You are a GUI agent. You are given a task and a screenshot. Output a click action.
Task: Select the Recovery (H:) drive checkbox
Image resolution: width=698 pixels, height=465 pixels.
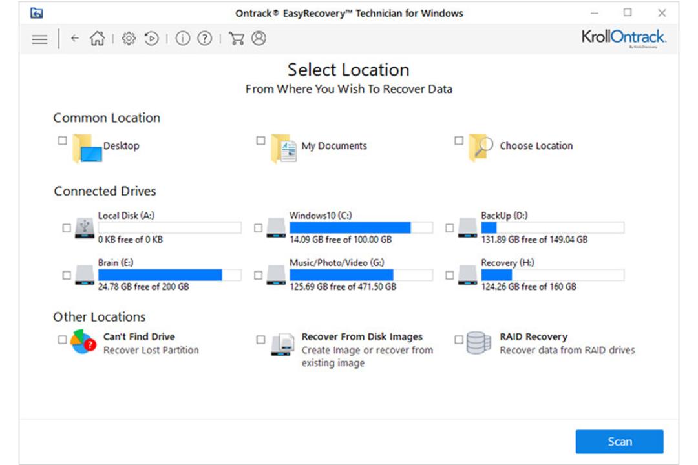click(449, 275)
